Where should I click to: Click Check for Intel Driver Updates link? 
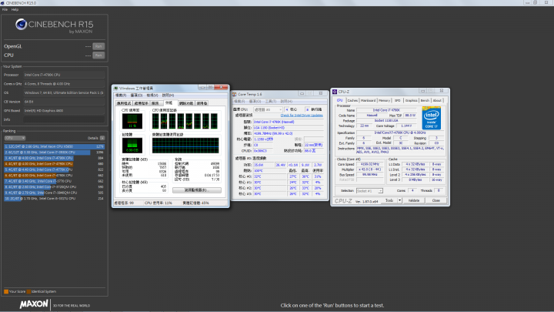tap(302, 116)
